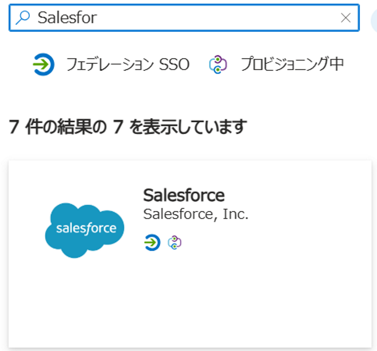Click the federation SSO arrow icon in legend

[43, 64]
